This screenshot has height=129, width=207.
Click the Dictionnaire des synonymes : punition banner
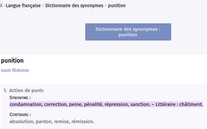(x=128, y=32)
